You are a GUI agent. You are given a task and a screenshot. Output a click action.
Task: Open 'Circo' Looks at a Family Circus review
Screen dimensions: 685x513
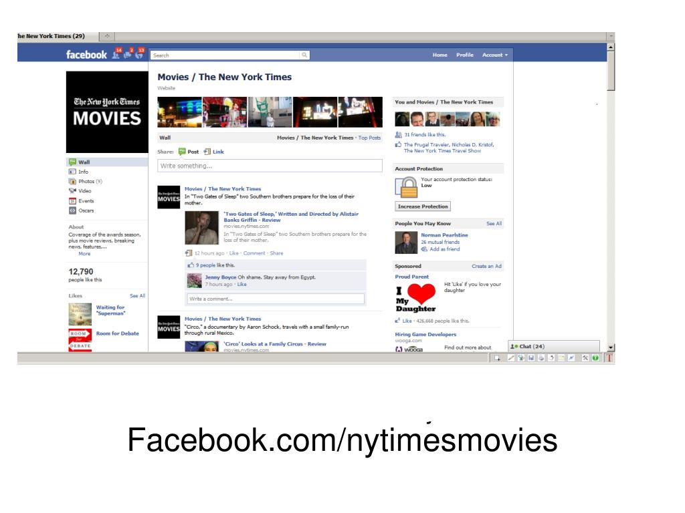click(x=275, y=344)
